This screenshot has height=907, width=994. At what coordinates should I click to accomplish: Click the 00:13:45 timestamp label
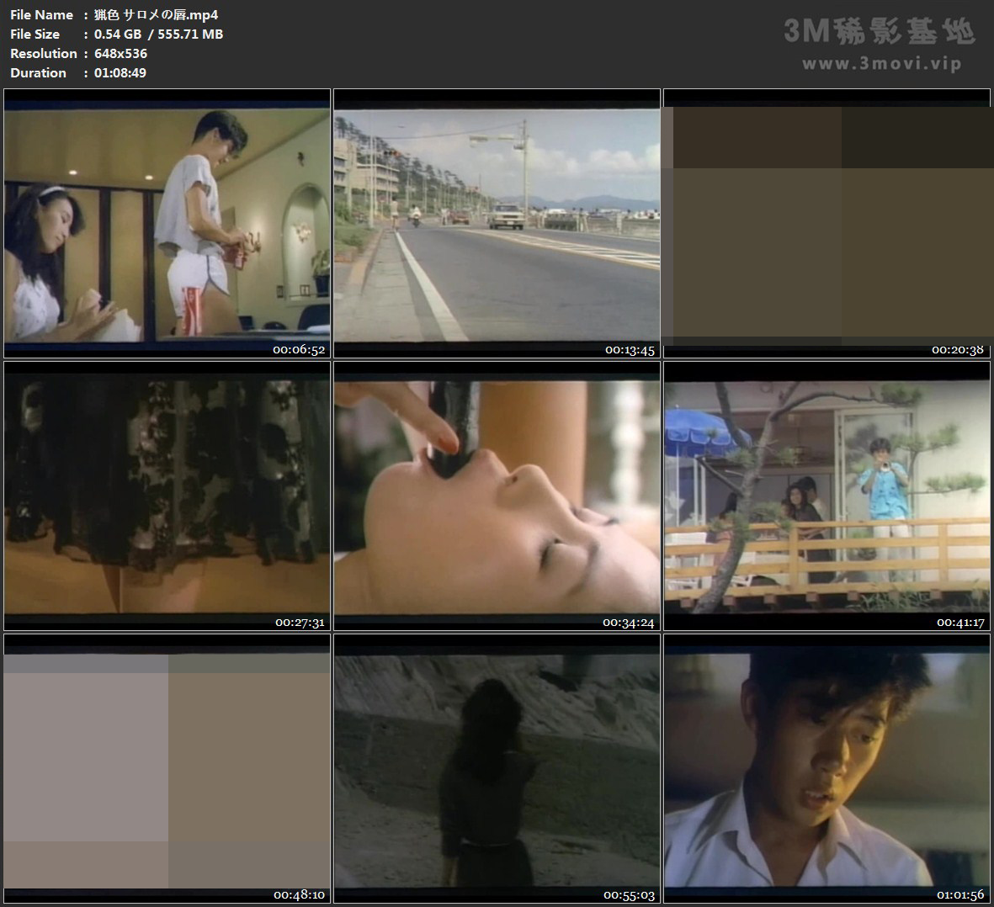(630, 350)
